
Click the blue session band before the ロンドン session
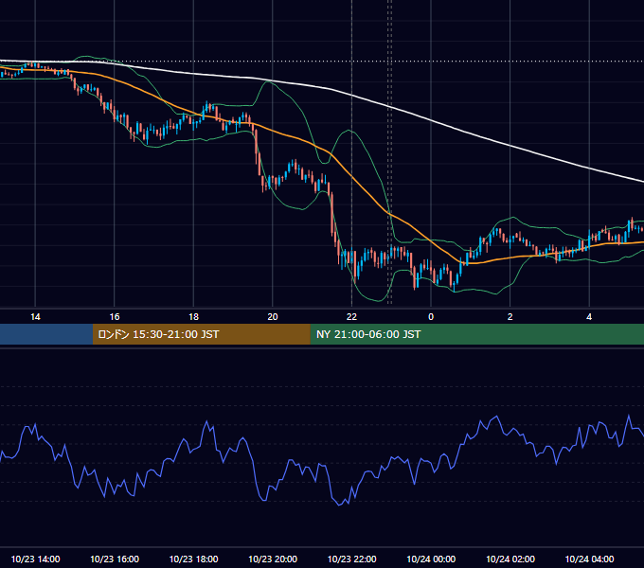coord(46,334)
